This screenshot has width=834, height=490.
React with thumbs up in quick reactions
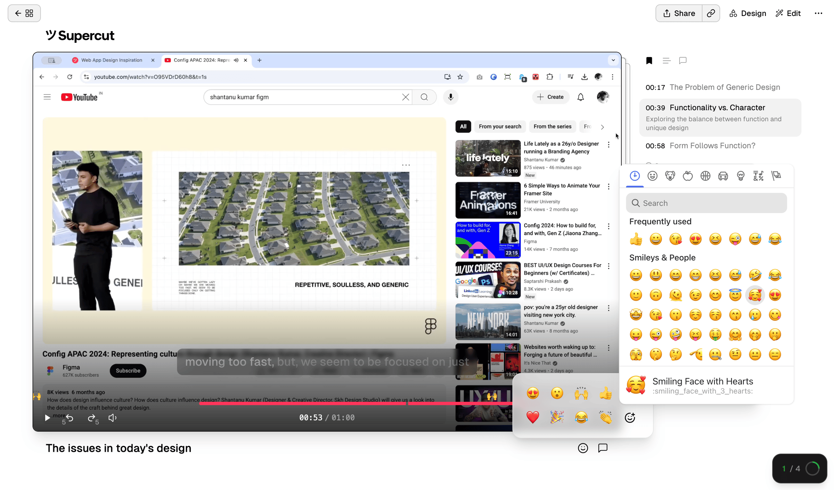tap(606, 393)
